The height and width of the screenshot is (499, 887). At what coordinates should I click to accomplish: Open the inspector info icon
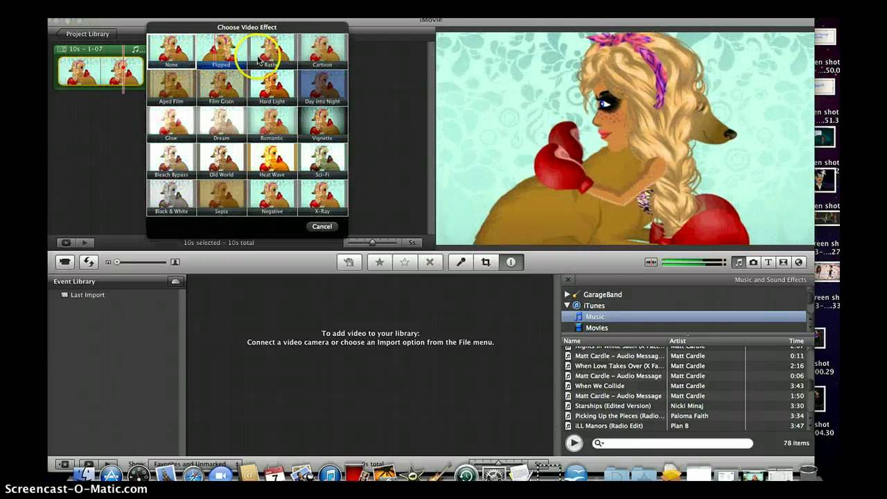(511, 262)
